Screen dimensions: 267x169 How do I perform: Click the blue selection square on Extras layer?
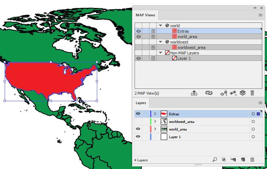(258, 114)
